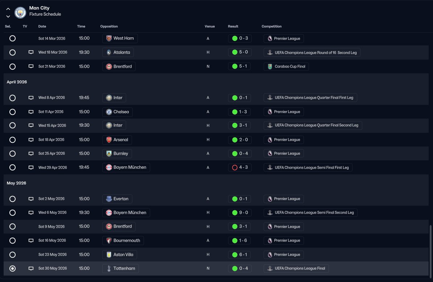Go to next team with down chevron
The width and height of the screenshot is (433, 282).
click(x=8, y=16)
